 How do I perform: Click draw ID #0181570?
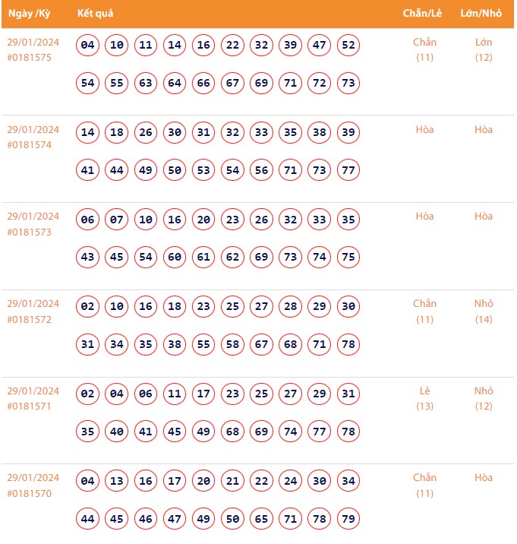click(x=30, y=494)
